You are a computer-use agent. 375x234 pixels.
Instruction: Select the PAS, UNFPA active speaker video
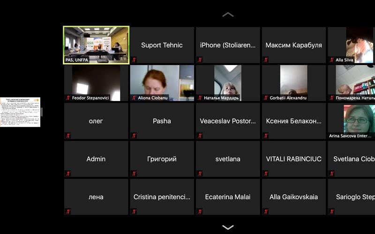click(x=96, y=44)
